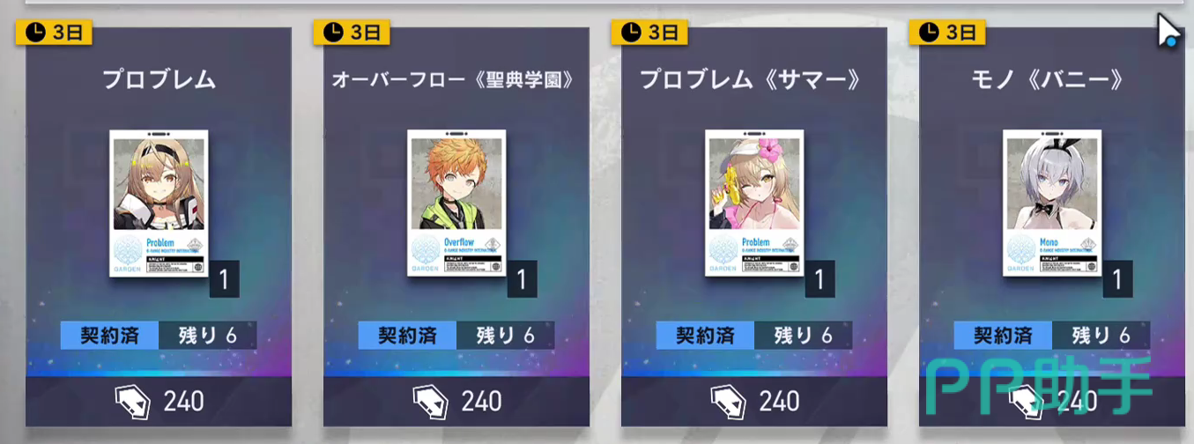The width and height of the screenshot is (1194, 444).
Task: Click the clock icon on オーバーフロー card's 3日 badge
Action: [x=332, y=33]
